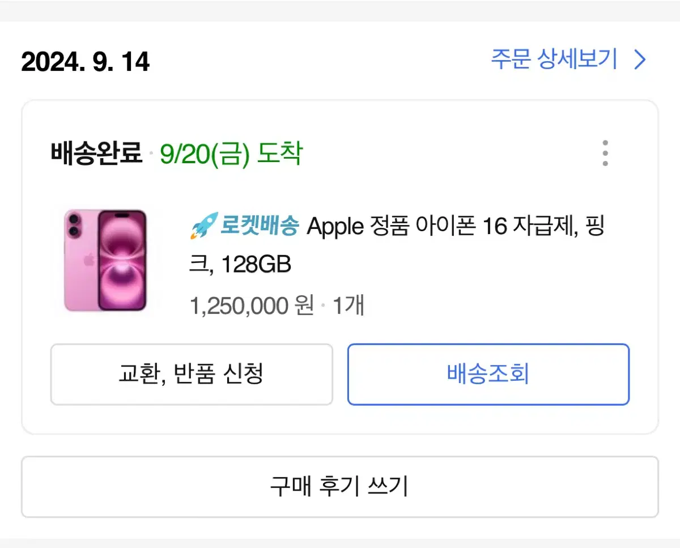Tap the chevron arrow beside 주문 상세보기
Screen dimensions: 680x548
point(640,60)
